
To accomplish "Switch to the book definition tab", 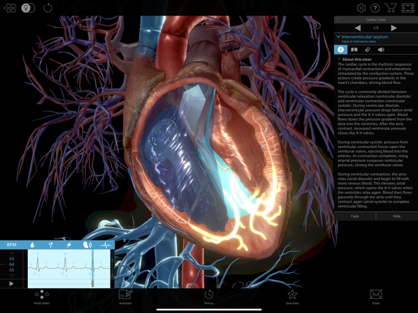I will 354,49.
